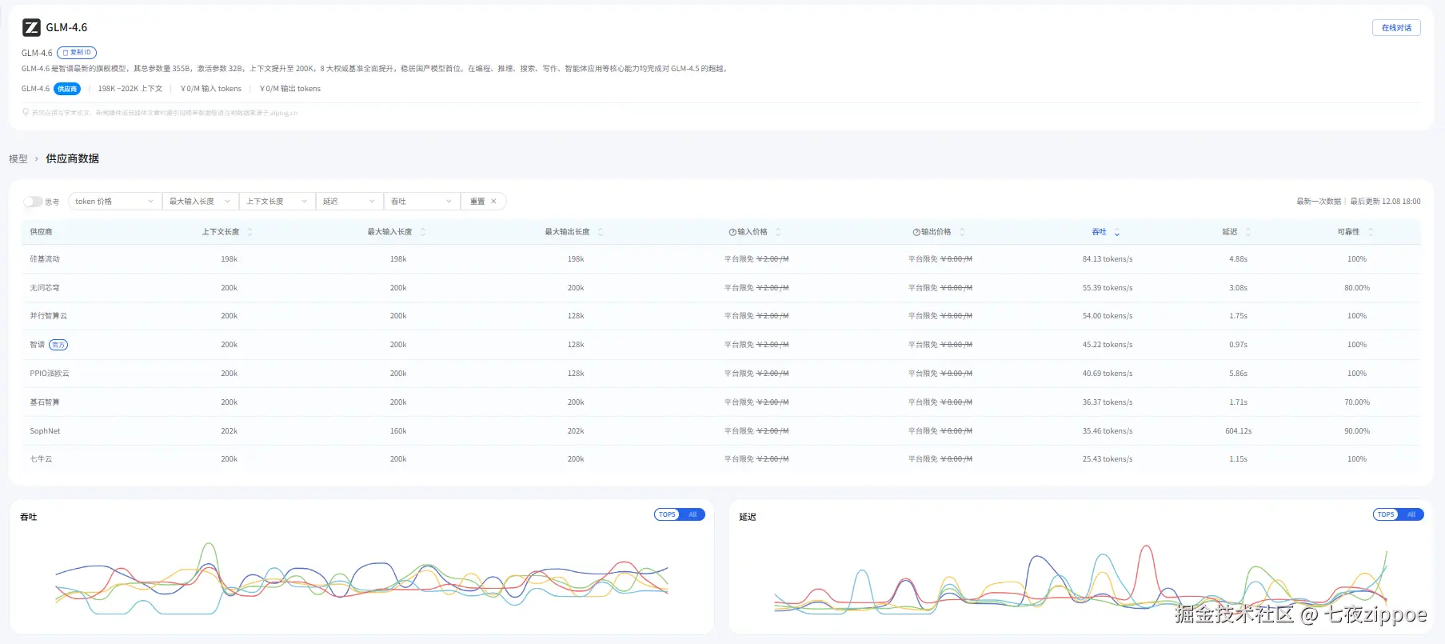The width and height of the screenshot is (1445, 644).
Task: Click the ¥0/M 输出 tokens label
Action: pos(290,89)
